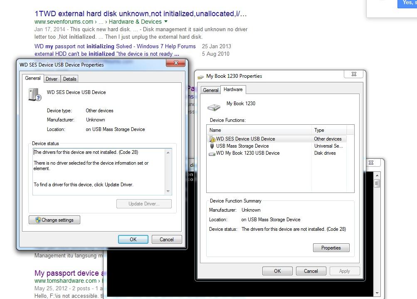Click the Change settings button
The image size is (417, 299).
[54, 220]
